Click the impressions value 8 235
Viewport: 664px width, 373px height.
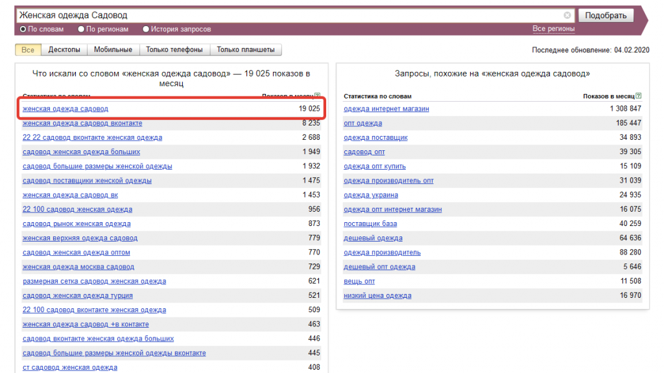[311, 123]
